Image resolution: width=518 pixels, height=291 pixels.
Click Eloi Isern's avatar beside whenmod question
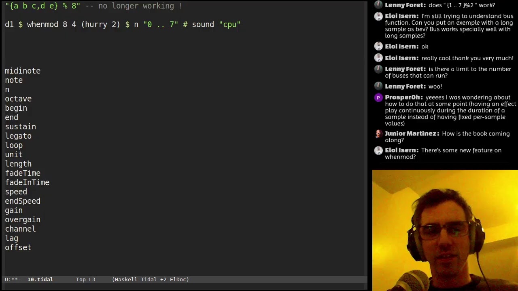378,150
